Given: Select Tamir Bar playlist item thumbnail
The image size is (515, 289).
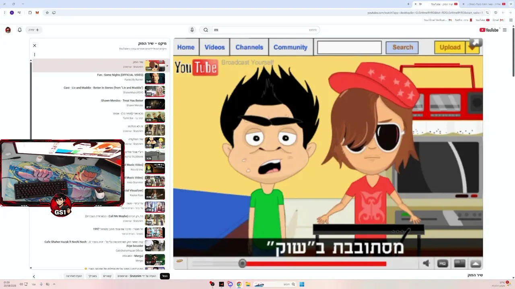Looking at the screenshot, I should coord(155,117).
